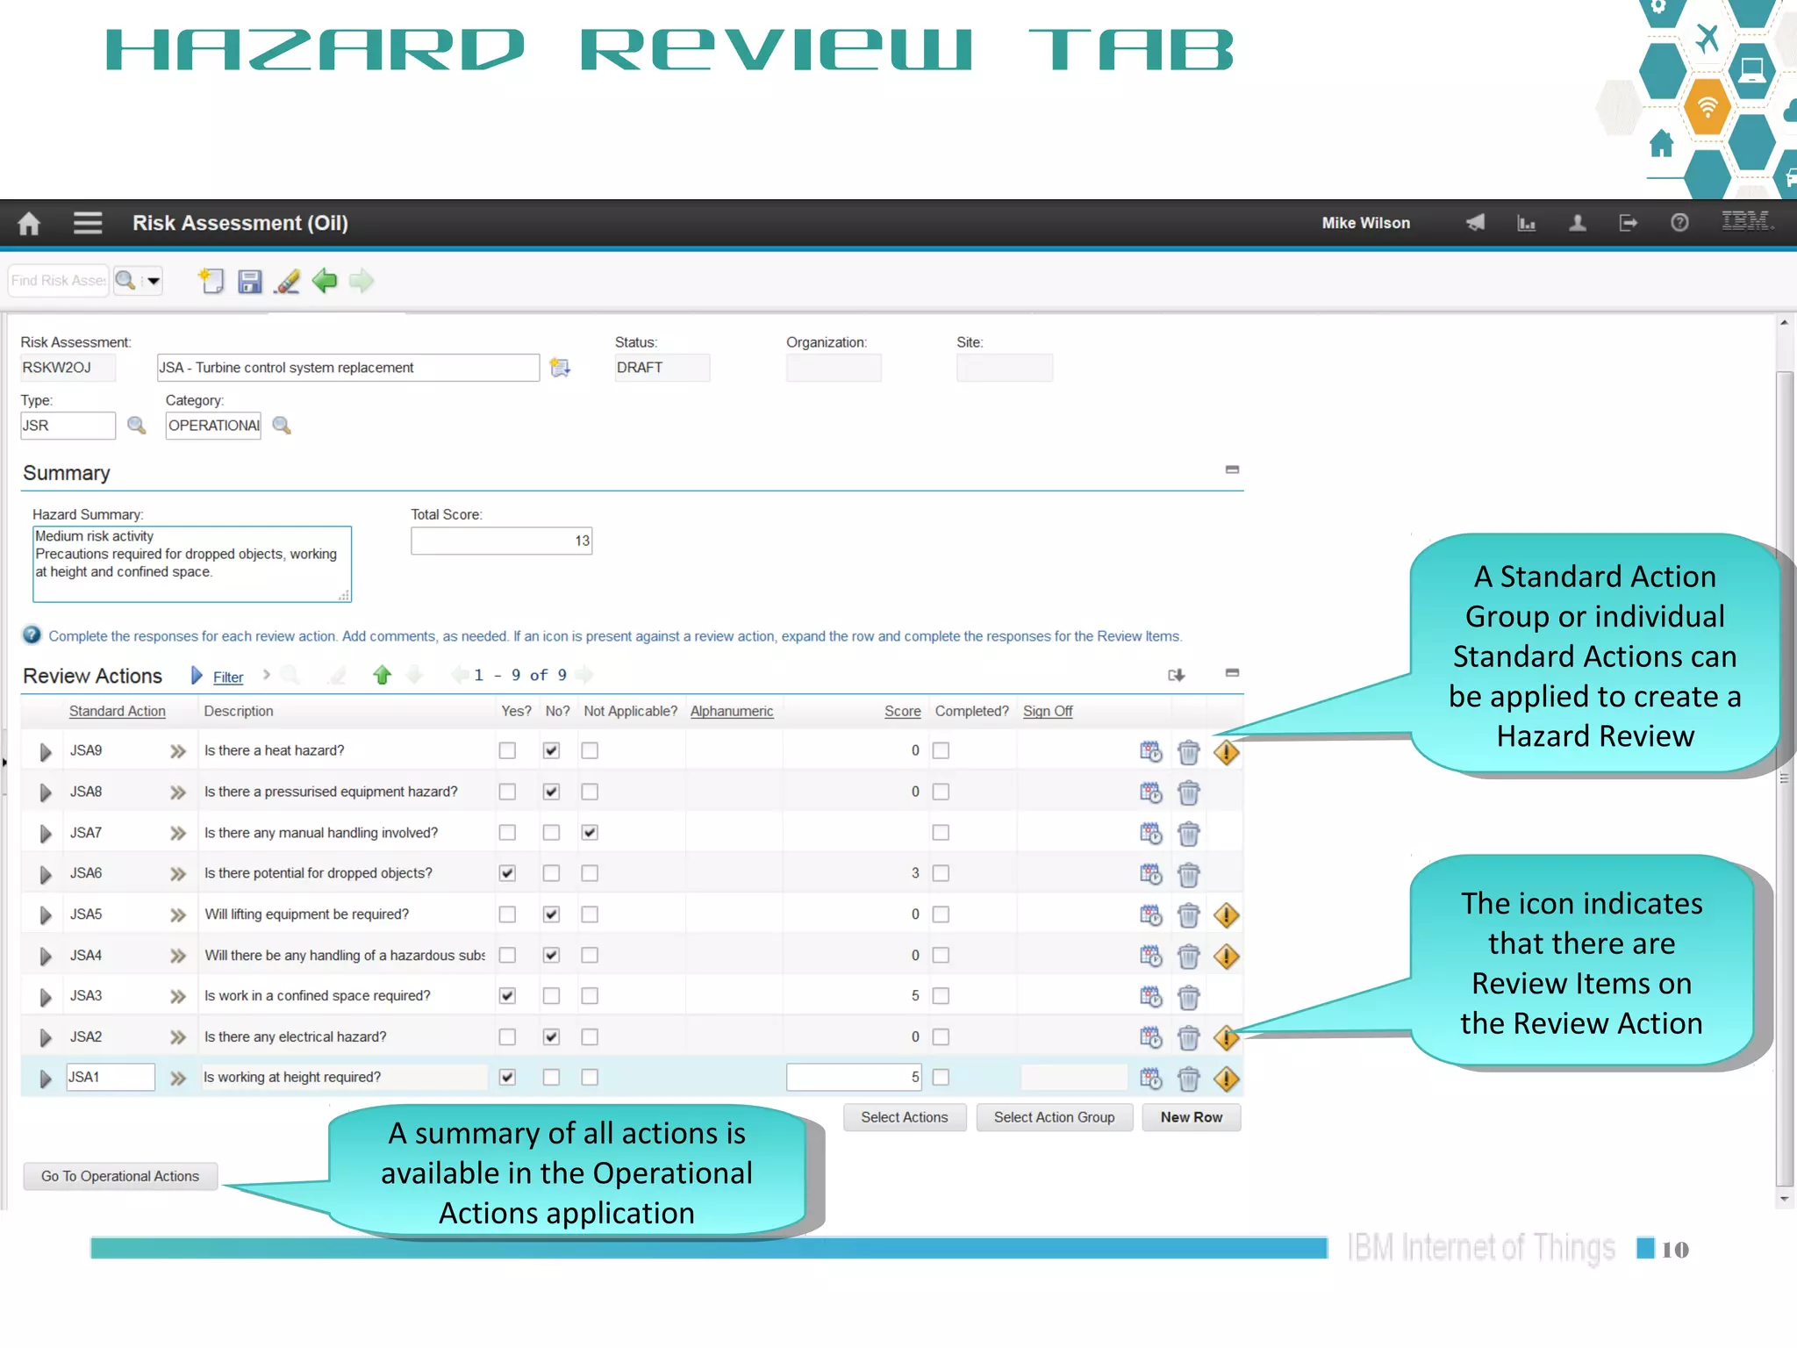The height and width of the screenshot is (1348, 1797).
Task: Go to the previous record (green arrow)
Action: coord(325,281)
